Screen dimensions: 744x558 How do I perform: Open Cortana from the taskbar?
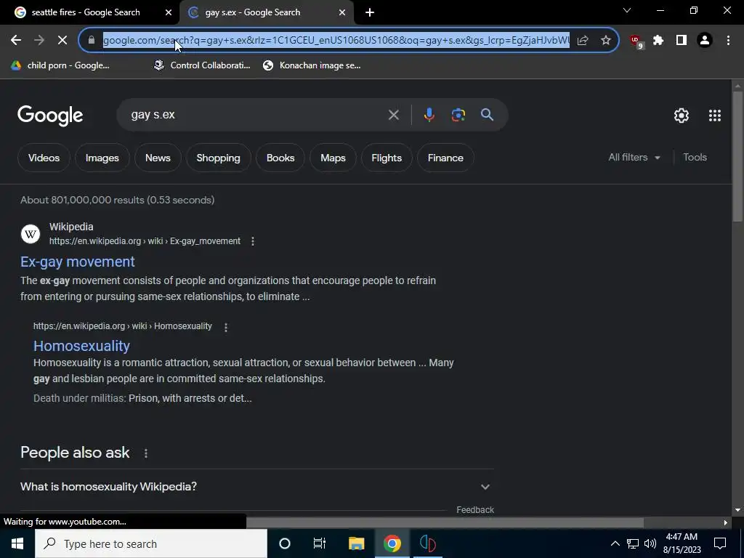(x=285, y=543)
